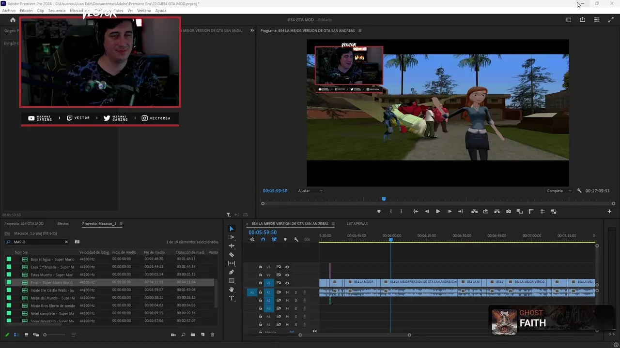Click Add Marker in Program monitor
Image resolution: width=620 pixels, height=348 pixels.
379,211
